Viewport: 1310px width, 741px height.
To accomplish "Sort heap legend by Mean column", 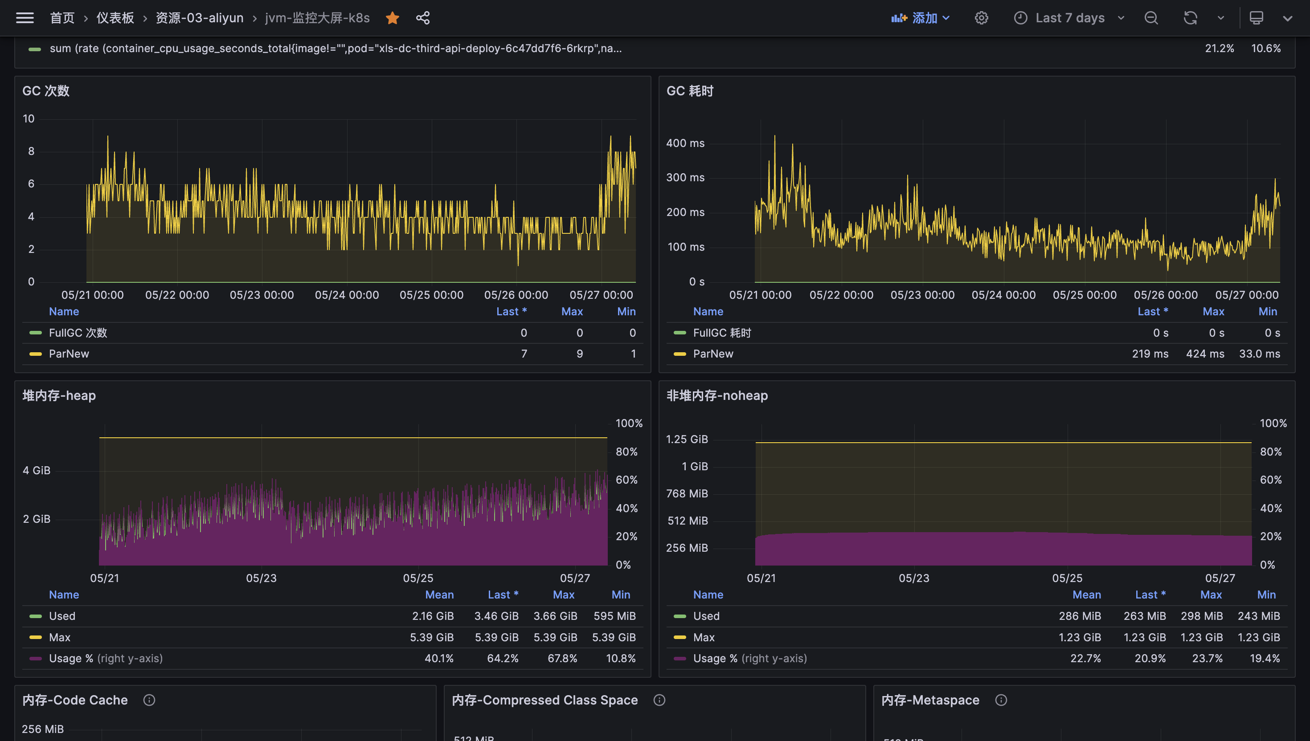I will 439,594.
